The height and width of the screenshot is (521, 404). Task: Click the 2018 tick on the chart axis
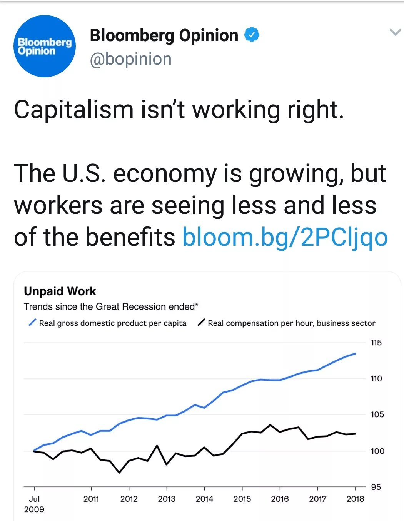[x=355, y=499]
